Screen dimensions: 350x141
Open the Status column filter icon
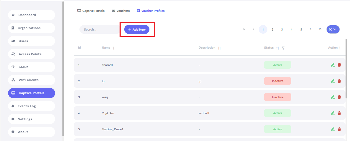coord(283,48)
